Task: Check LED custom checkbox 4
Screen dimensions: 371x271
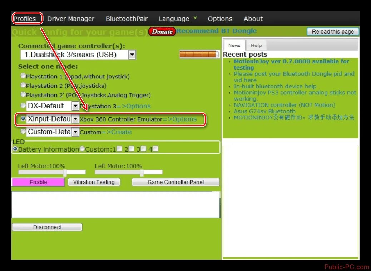Action: point(155,149)
